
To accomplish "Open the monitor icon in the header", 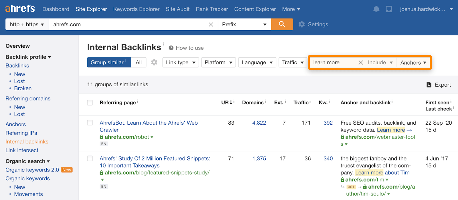I will point(389,9).
